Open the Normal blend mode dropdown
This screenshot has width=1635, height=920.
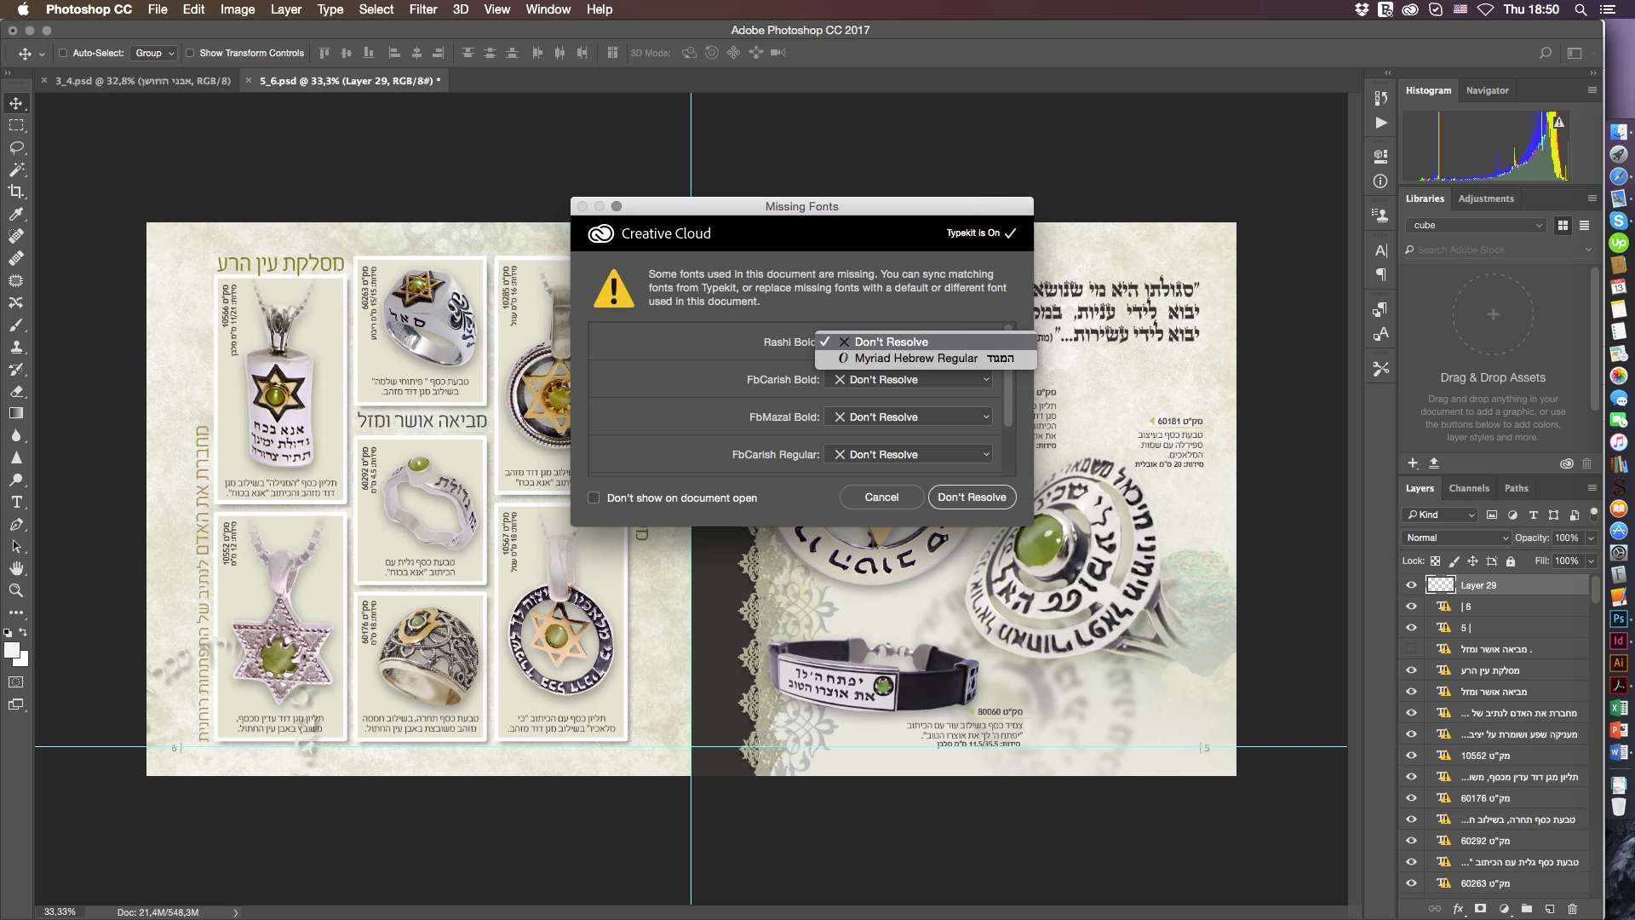pos(1456,538)
